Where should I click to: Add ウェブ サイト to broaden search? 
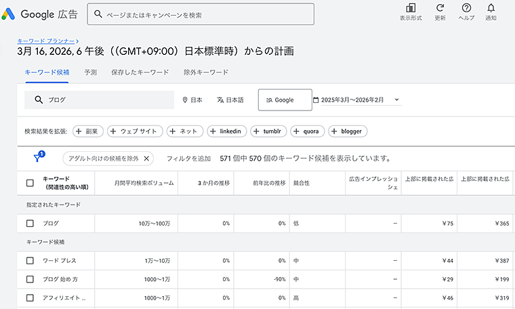click(135, 131)
